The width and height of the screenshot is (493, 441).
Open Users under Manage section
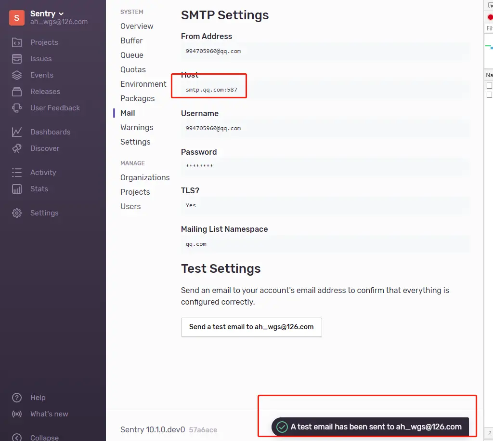pos(130,206)
